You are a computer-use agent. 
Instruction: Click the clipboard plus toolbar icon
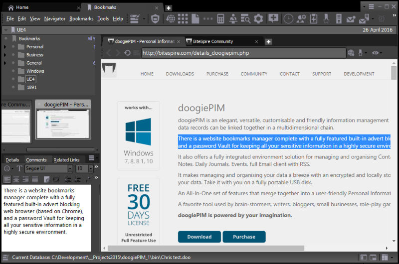pyautogui.click(x=314, y=19)
